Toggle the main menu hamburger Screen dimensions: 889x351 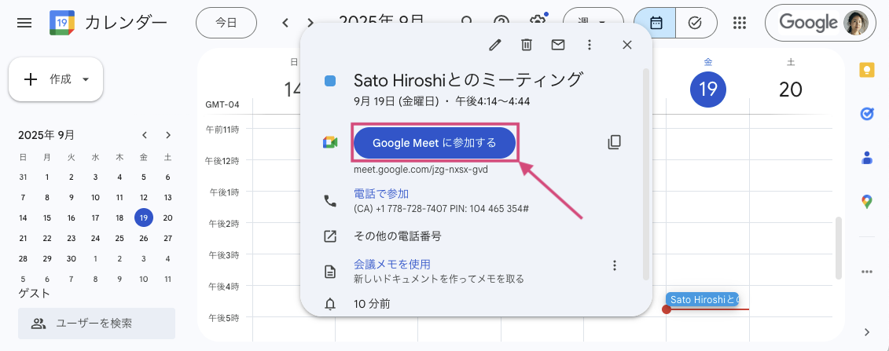[24, 24]
